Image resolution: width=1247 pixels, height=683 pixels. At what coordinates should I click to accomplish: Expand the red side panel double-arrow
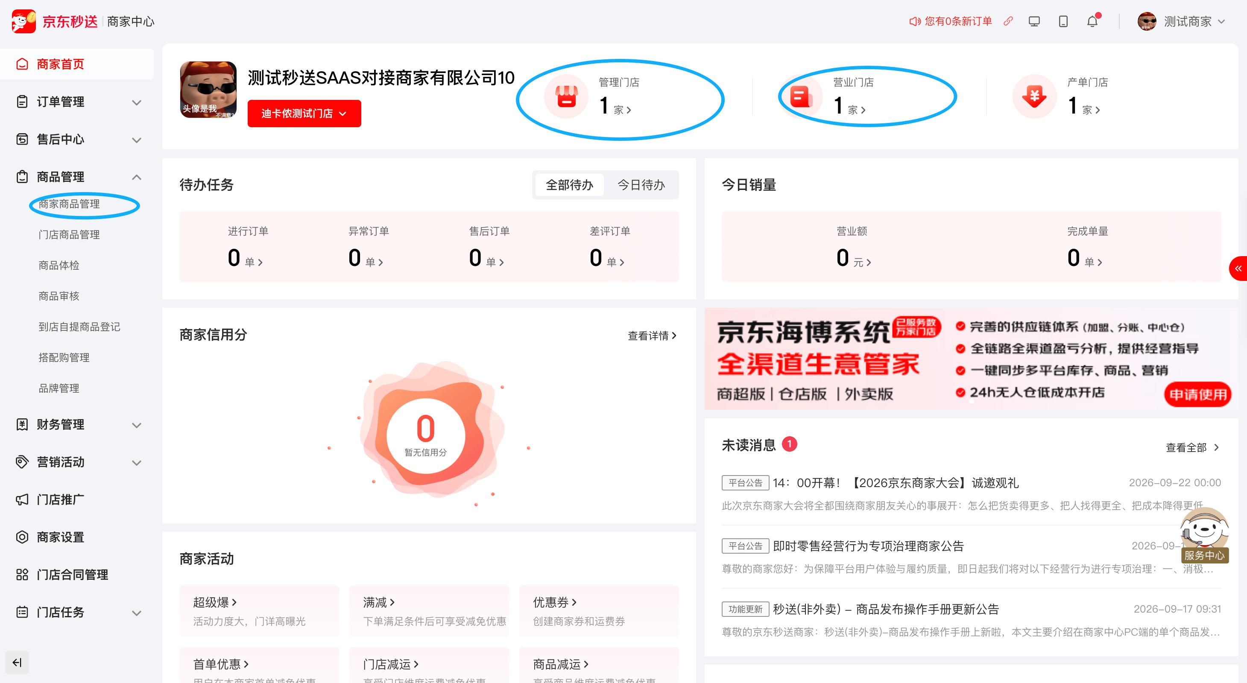coord(1238,269)
